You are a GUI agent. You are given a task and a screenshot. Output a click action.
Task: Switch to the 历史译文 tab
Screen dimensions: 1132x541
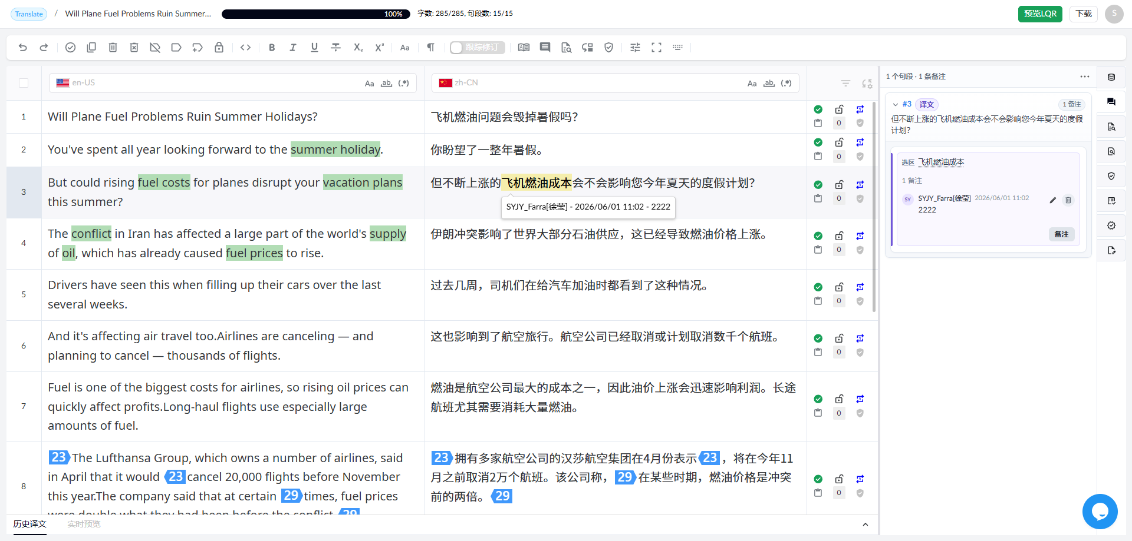(29, 524)
